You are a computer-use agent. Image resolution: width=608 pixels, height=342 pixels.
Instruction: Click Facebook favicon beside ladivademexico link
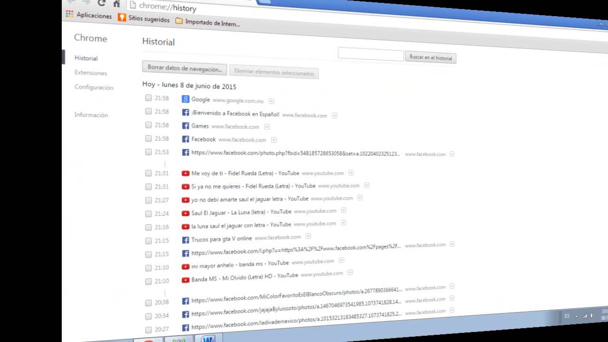pyautogui.click(x=186, y=327)
